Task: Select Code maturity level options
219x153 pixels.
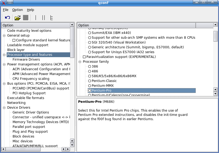Action: pos(29,30)
